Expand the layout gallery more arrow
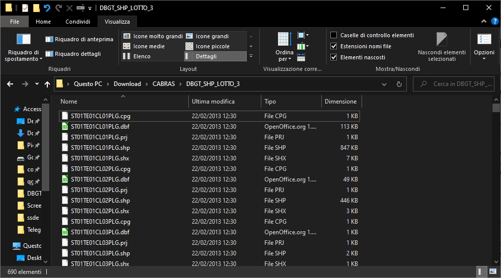Screen dimensions: 501x278 coord(251,56)
